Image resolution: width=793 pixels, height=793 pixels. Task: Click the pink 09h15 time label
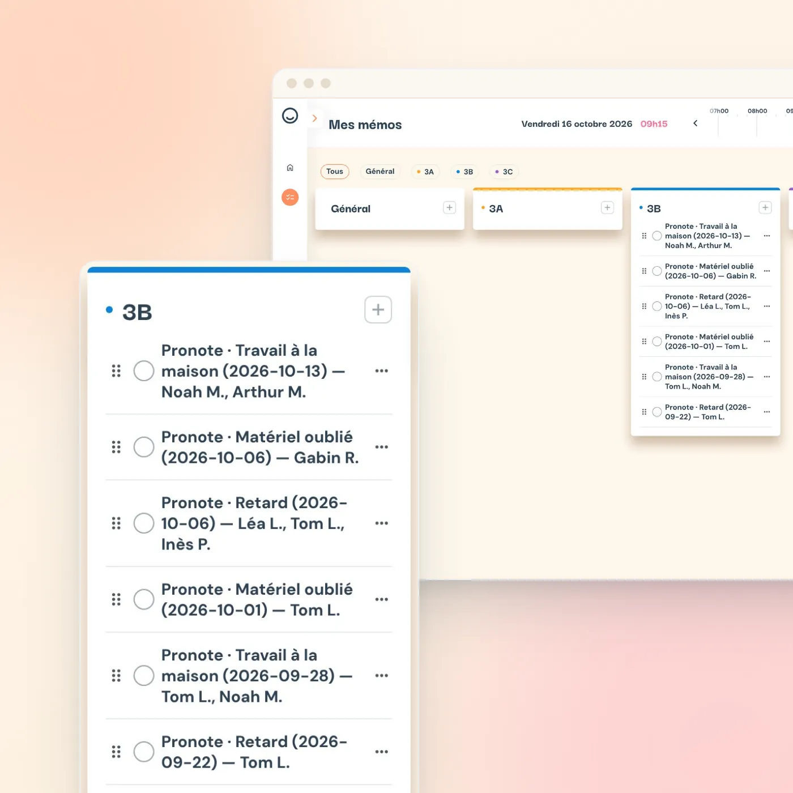tap(654, 124)
